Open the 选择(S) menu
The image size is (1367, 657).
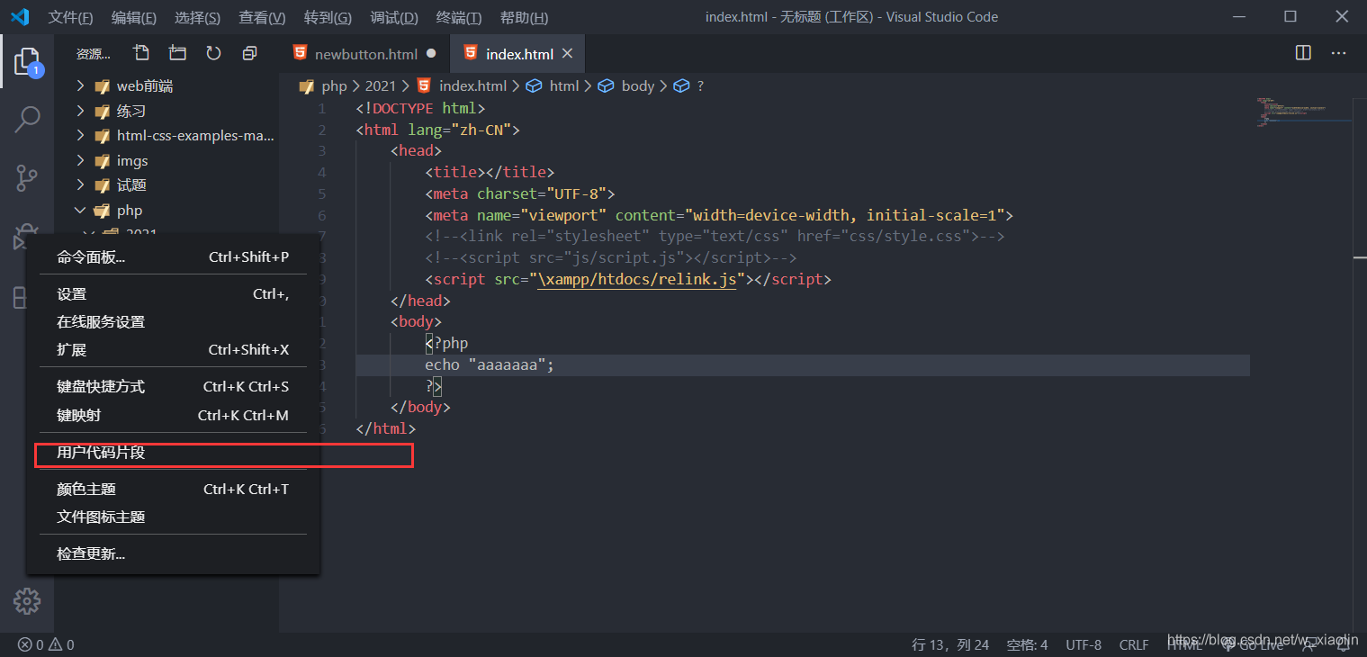click(x=197, y=17)
